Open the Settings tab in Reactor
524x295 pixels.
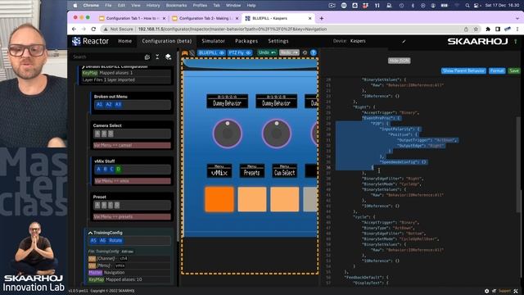278,41
